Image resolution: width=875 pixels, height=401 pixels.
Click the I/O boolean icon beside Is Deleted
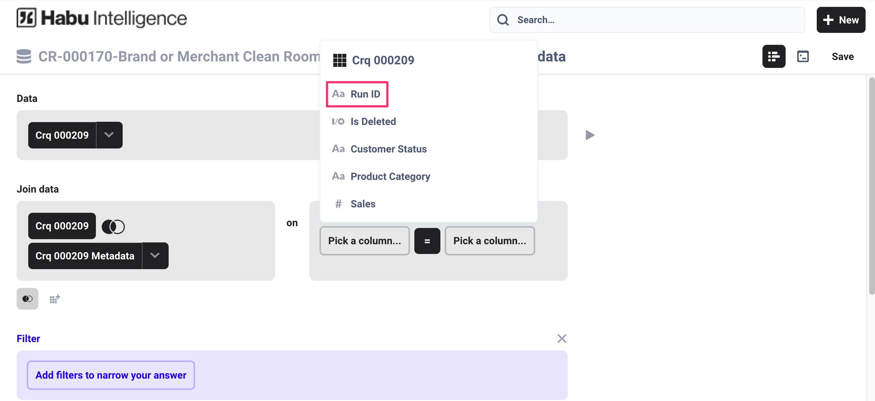[x=338, y=121]
